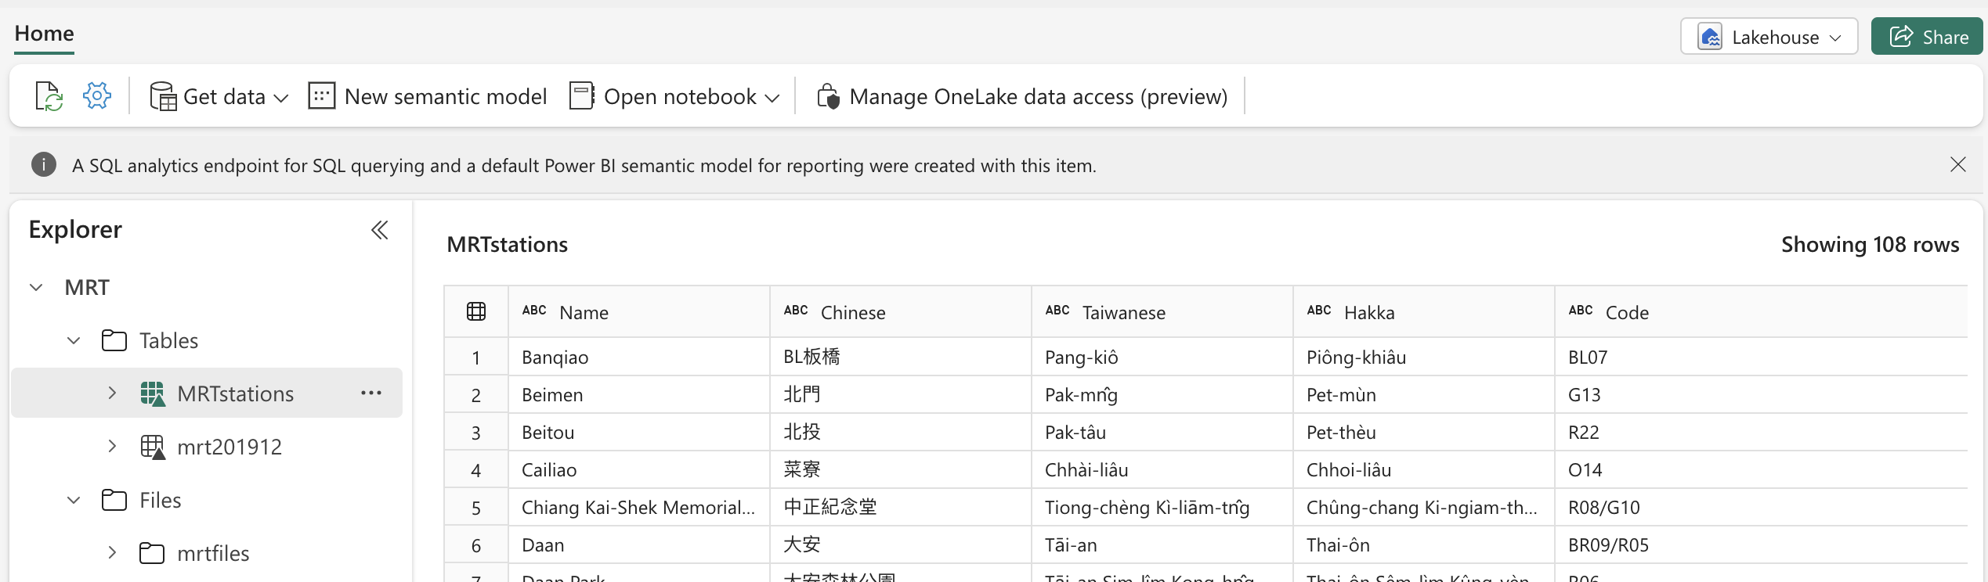Click the table grid icon in header row
This screenshot has width=1988, height=582.
click(x=476, y=311)
